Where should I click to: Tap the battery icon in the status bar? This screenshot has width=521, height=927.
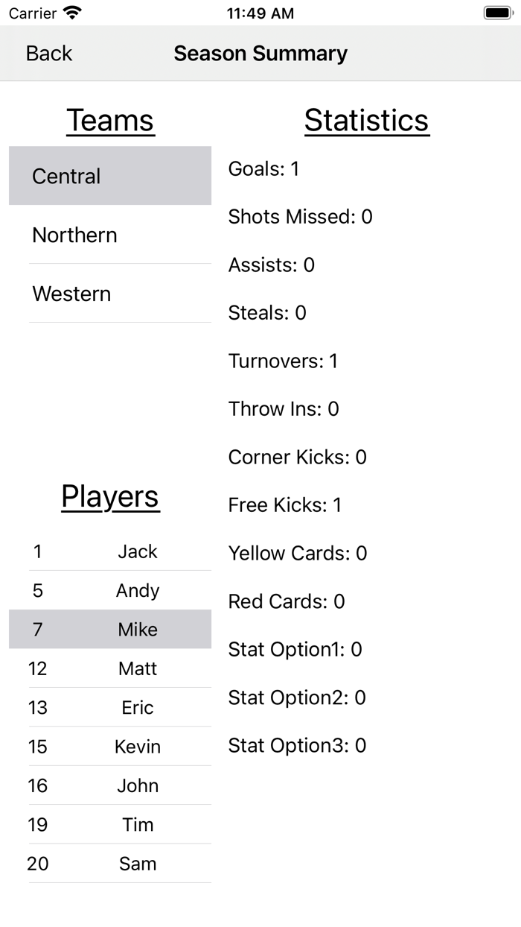coord(497,12)
